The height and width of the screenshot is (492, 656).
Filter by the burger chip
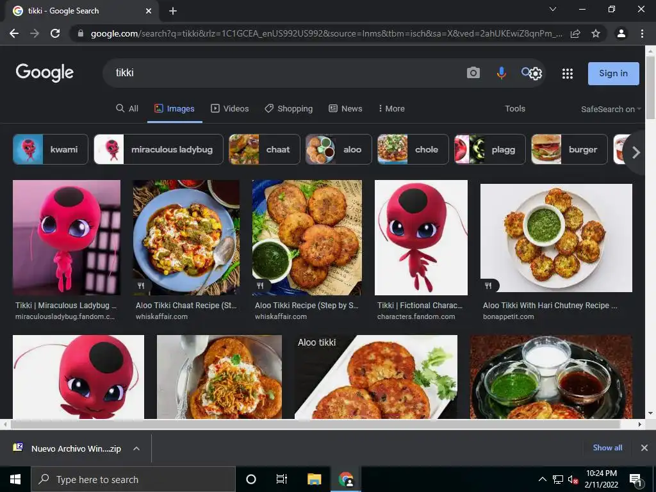[x=570, y=149]
